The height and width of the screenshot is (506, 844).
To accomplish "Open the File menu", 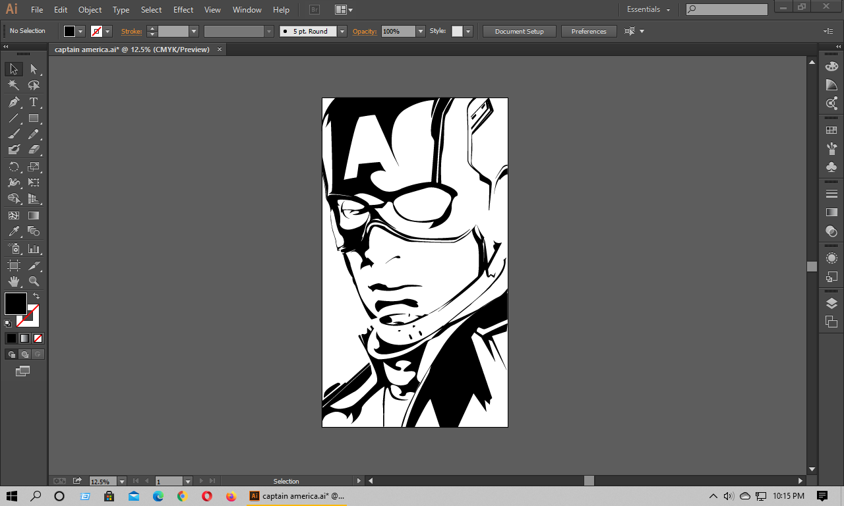I will (37, 10).
